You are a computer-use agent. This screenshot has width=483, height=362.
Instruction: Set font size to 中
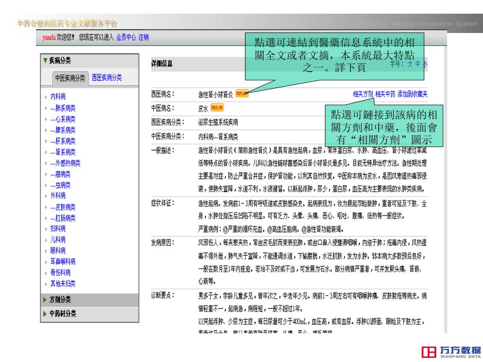(417, 64)
